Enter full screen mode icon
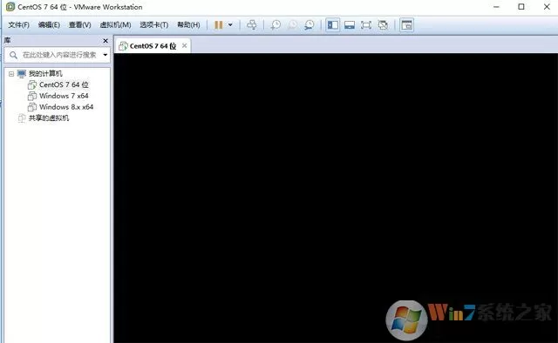 click(366, 25)
